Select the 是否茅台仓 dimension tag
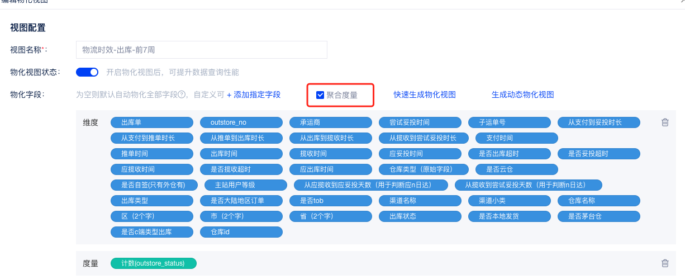 point(599,216)
